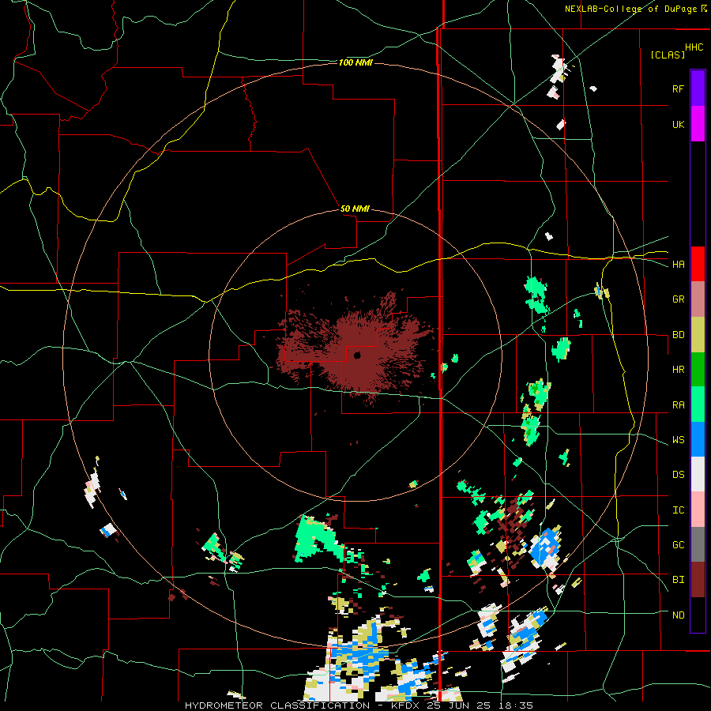Click the DS legend label
Viewport: 711px width, 711px height.
click(678, 475)
